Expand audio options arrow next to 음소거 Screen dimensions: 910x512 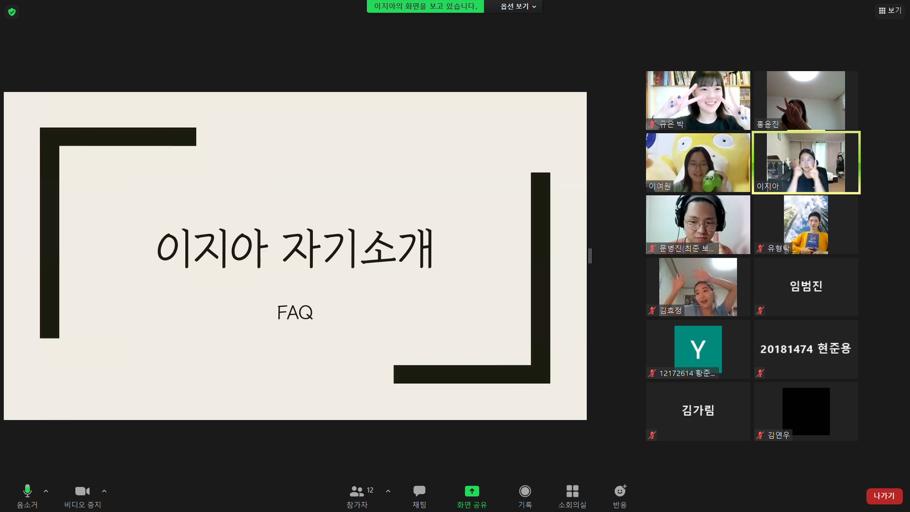[x=46, y=491]
